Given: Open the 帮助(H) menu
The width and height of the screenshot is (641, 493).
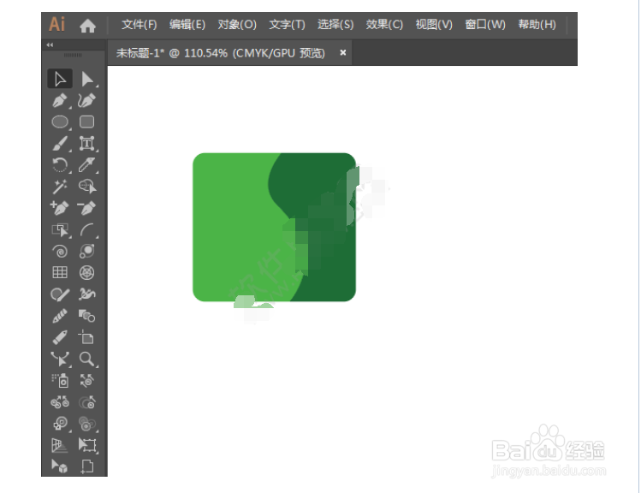Looking at the screenshot, I should [537, 25].
